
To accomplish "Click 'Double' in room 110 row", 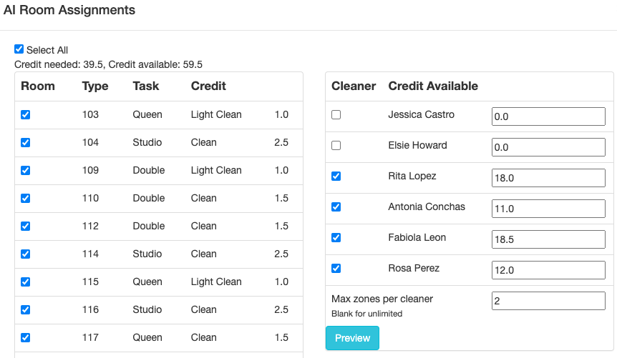I will 149,199.
